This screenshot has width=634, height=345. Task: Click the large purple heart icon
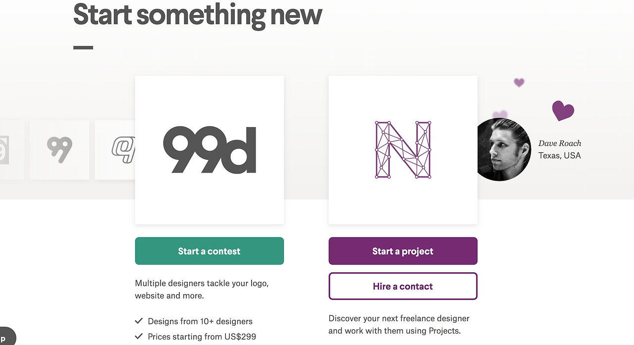tap(563, 111)
